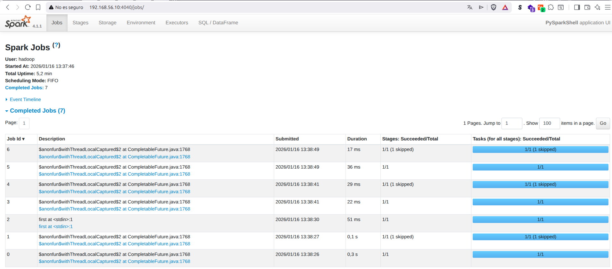
Task: Reload the page with the refresh icon
Action: pyautogui.click(x=28, y=7)
